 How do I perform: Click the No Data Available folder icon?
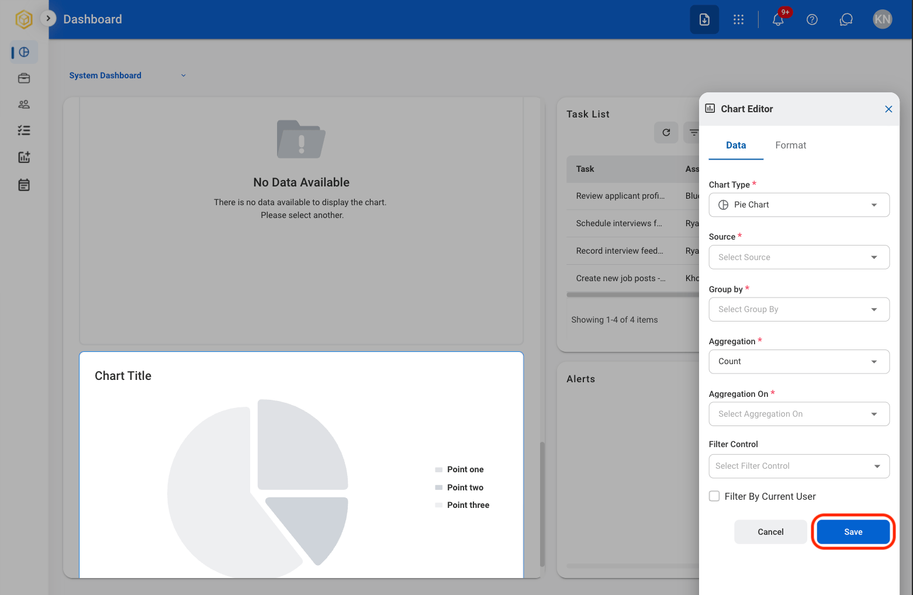(301, 139)
